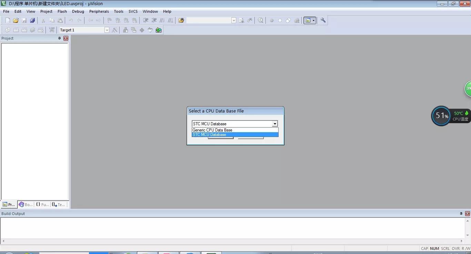
Task: Select Generic CPU Data Base from the list
Action: (x=235, y=130)
